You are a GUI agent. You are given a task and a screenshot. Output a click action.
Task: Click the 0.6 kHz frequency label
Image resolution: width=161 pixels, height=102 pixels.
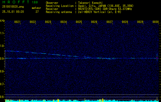point(2,97)
